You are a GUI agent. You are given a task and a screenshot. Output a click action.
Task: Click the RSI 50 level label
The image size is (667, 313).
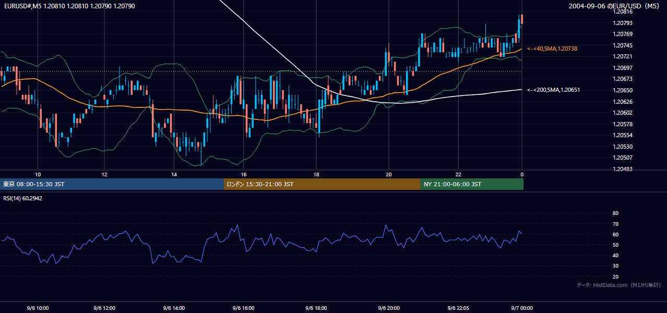click(615, 245)
